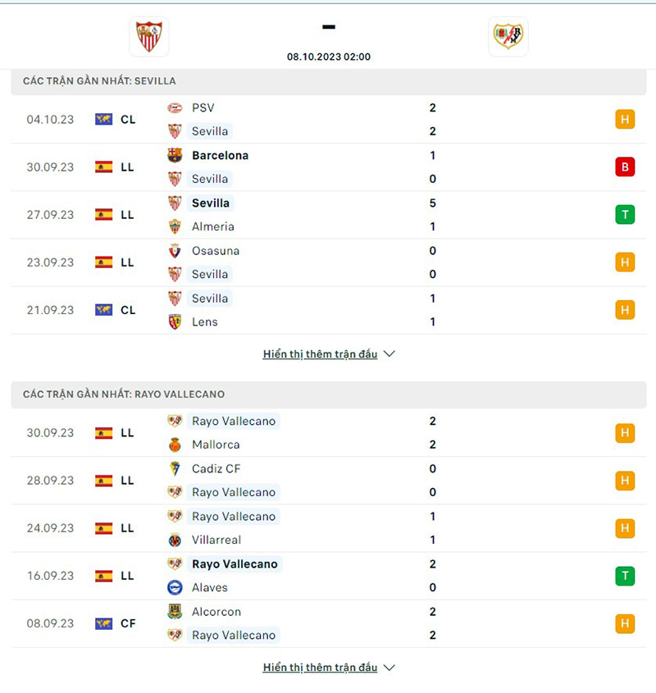656x693 pixels.
Task: Click the Osasuna club crest
Action: click(x=175, y=251)
